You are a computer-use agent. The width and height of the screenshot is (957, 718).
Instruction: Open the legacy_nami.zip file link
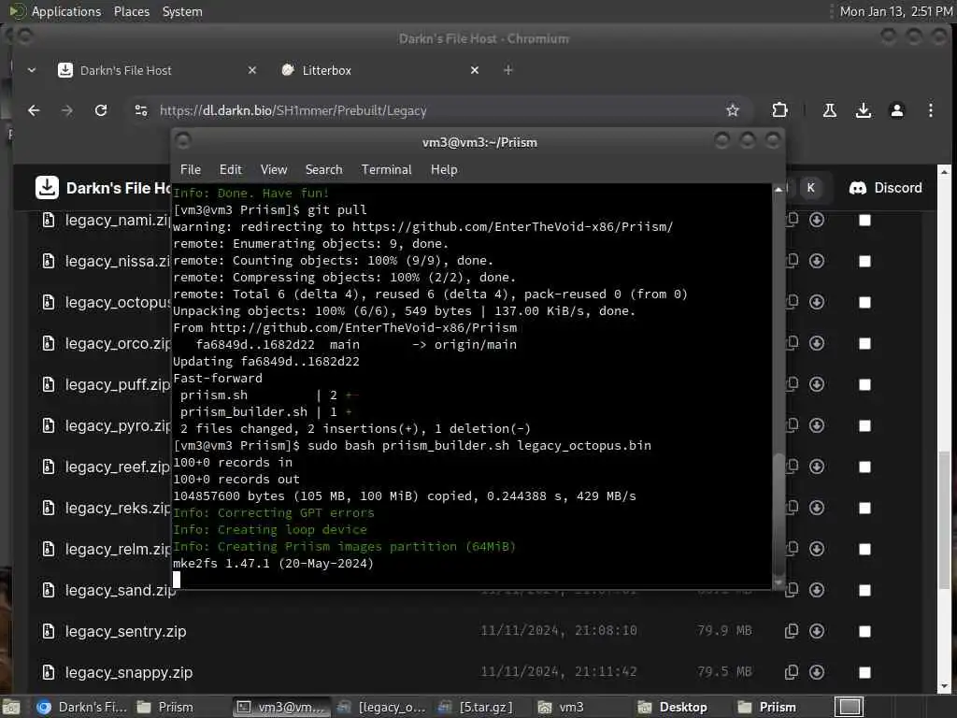point(118,221)
